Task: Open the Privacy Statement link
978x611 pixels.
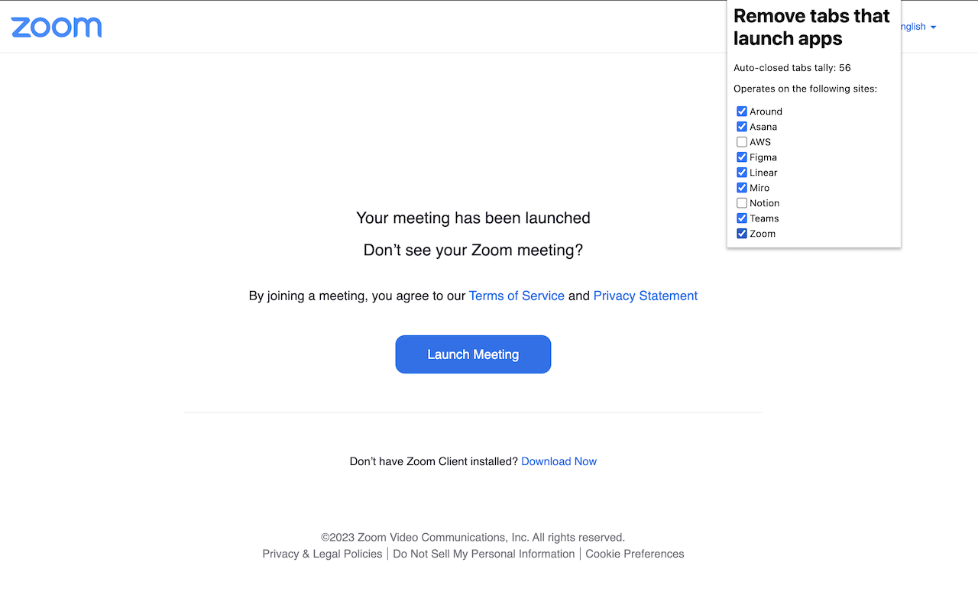Action: pyautogui.click(x=645, y=296)
